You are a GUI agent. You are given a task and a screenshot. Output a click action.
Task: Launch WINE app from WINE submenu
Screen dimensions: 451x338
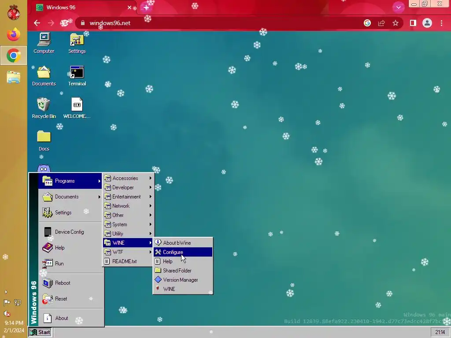pos(183,289)
